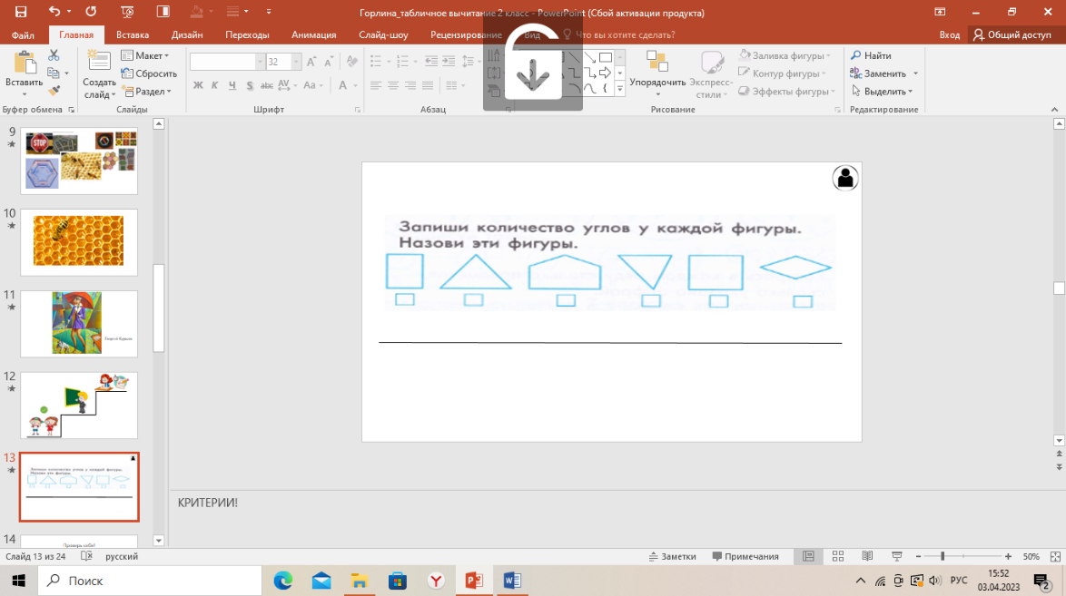Viewport: 1066px width, 596px height.
Task: Click the Сбросить reset button
Action: coord(149,73)
